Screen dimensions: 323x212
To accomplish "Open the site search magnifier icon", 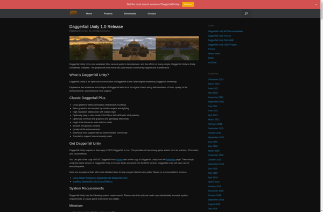I will tap(246, 13).
